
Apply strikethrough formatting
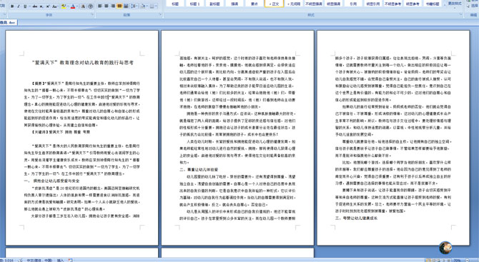pyautogui.click(x=34, y=6)
